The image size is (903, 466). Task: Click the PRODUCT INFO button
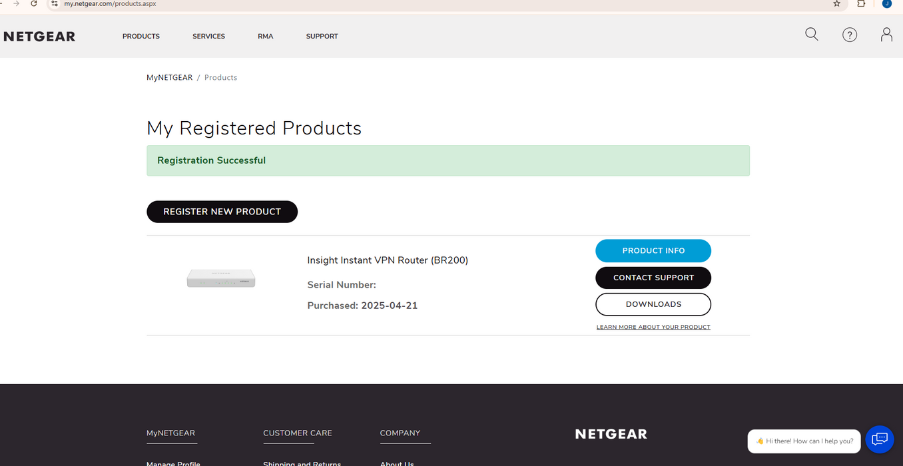click(x=653, y=251)
